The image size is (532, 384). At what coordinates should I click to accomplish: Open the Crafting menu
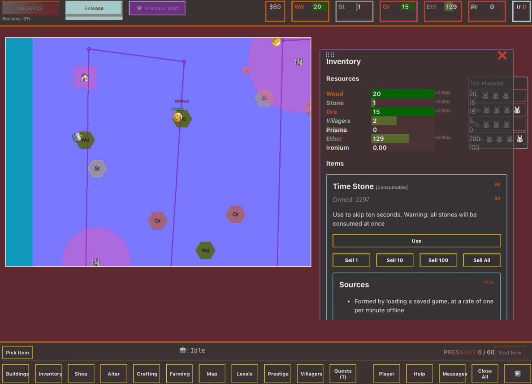click(x=147, y=374)
